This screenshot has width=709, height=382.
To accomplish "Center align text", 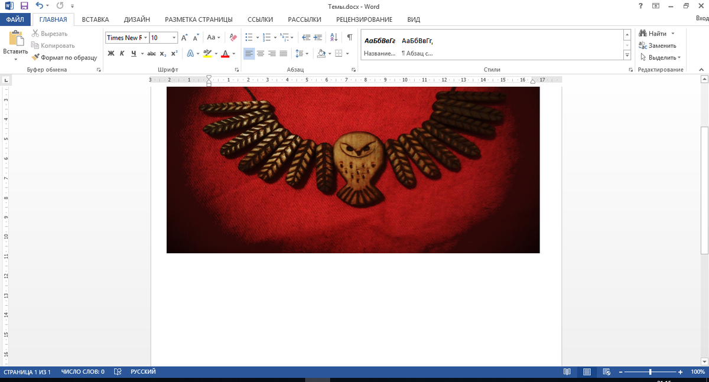I will [x=261, y=53].
